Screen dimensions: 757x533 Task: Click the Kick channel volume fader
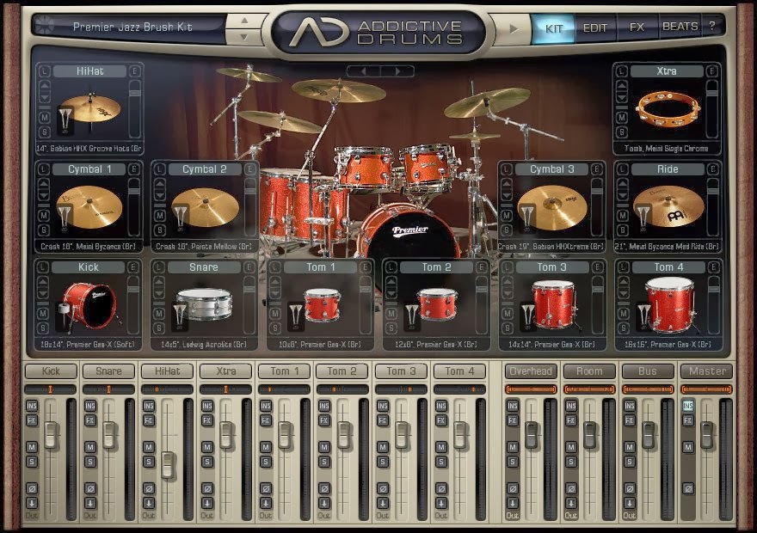click(x=50, y=434)
